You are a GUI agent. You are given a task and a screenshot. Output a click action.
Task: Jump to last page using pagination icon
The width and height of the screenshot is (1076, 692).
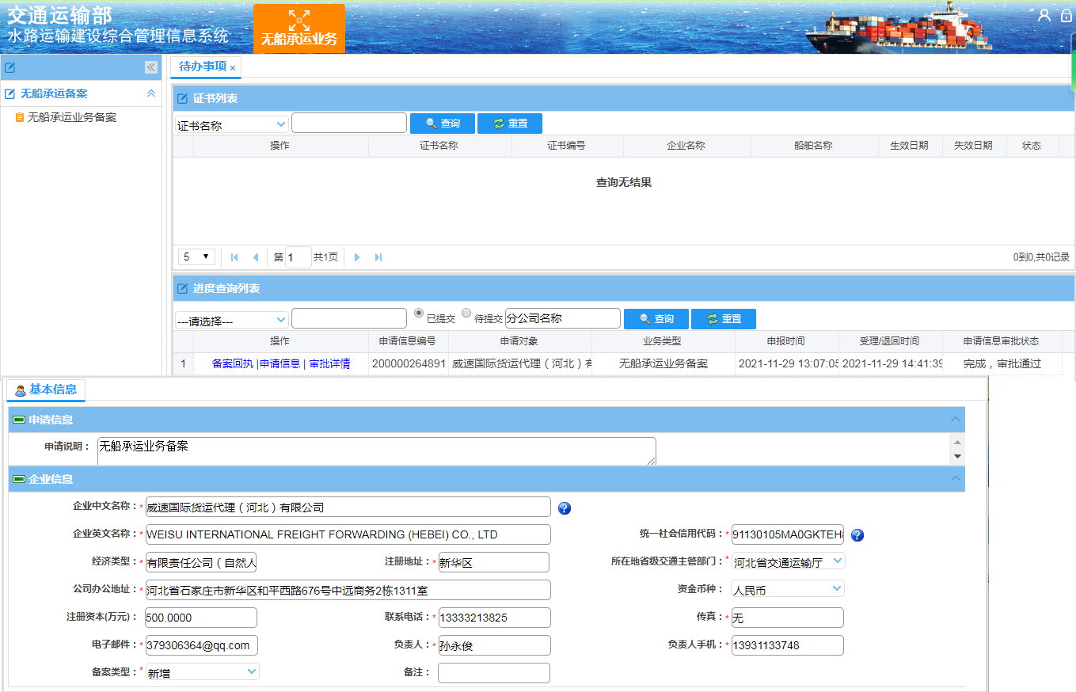[377, 257]
